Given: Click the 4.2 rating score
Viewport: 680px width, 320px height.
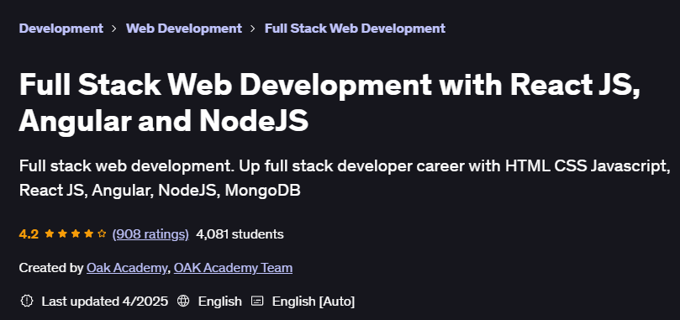Looking at the screenshot, I should point(29,234).
